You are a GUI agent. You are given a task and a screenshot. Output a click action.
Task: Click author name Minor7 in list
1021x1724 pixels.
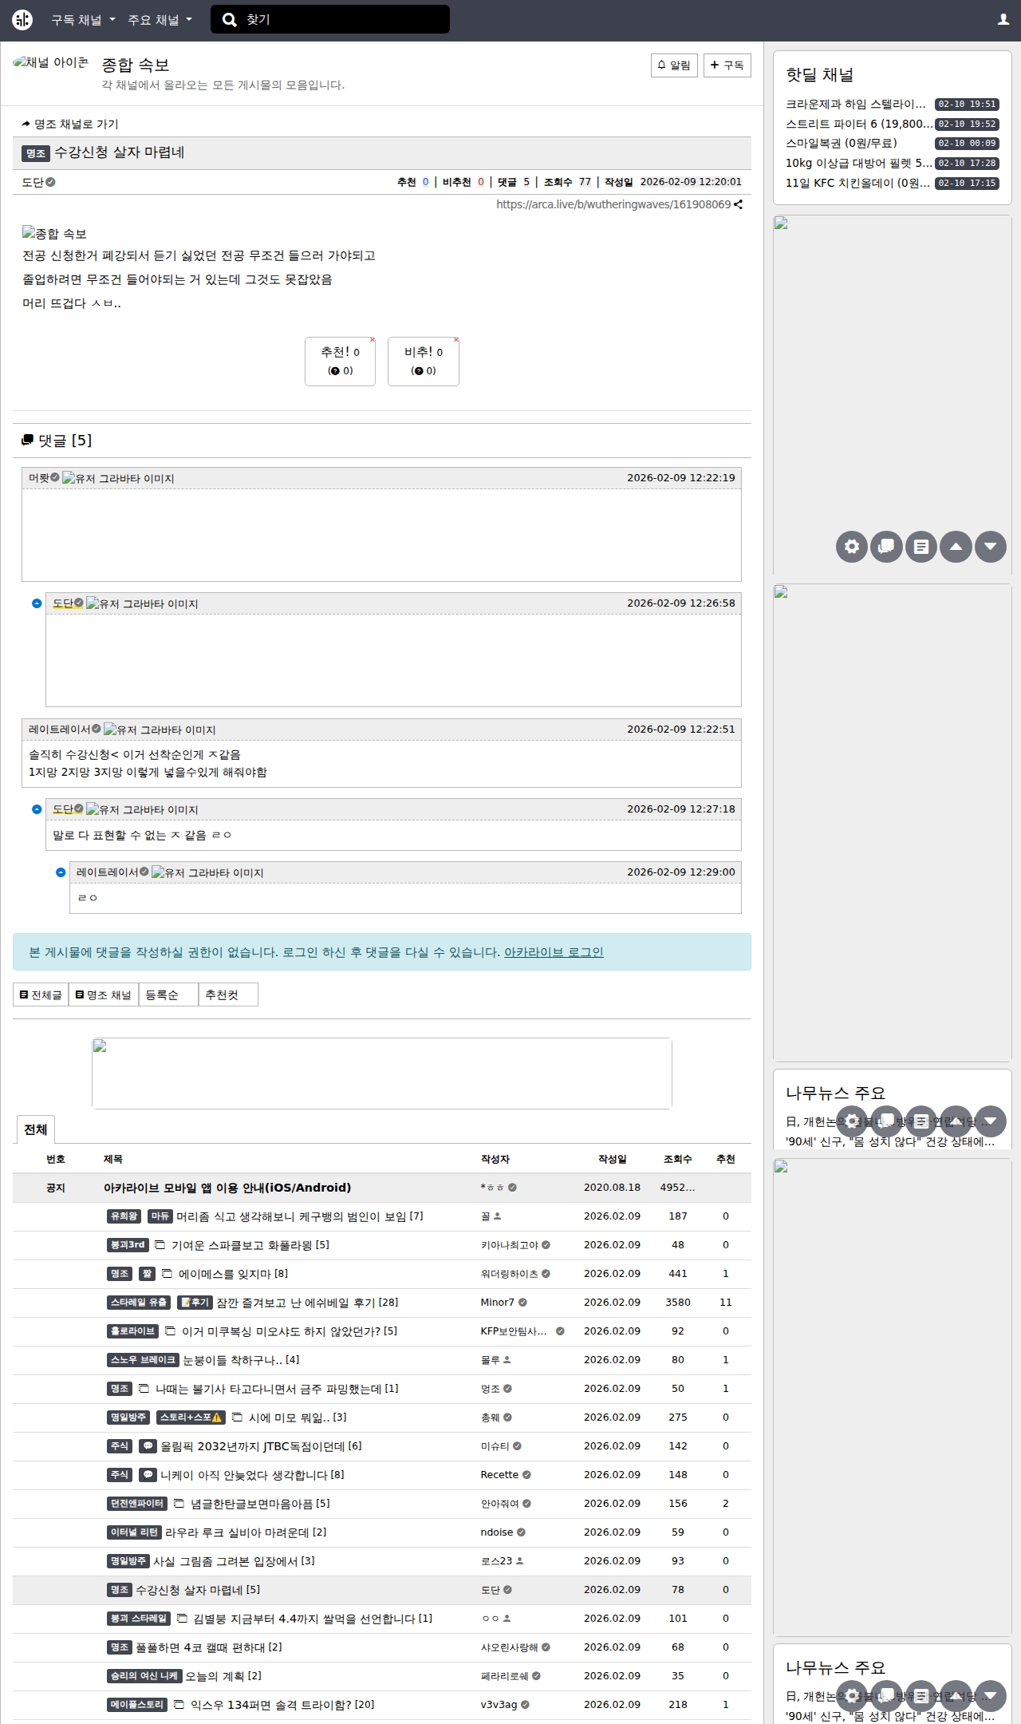498,1303
